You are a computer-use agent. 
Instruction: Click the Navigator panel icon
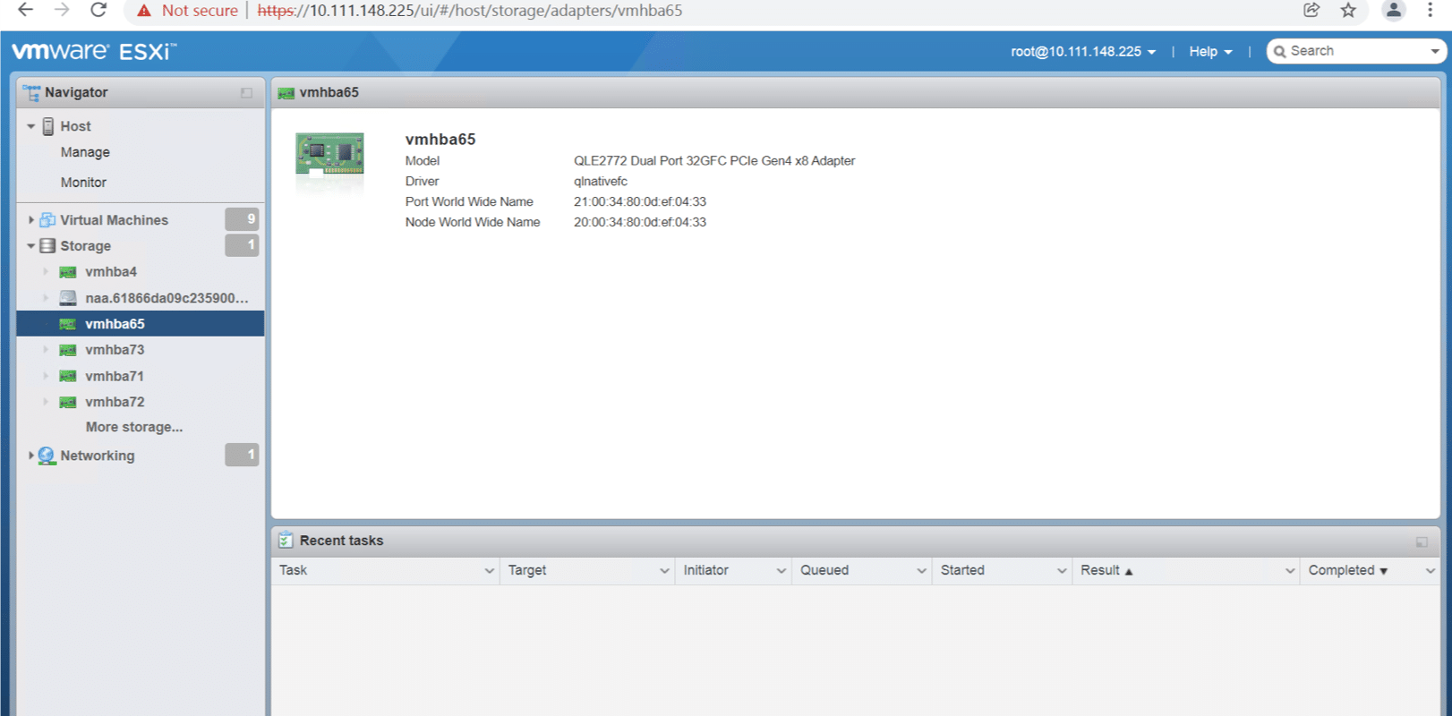coord(31,92)
